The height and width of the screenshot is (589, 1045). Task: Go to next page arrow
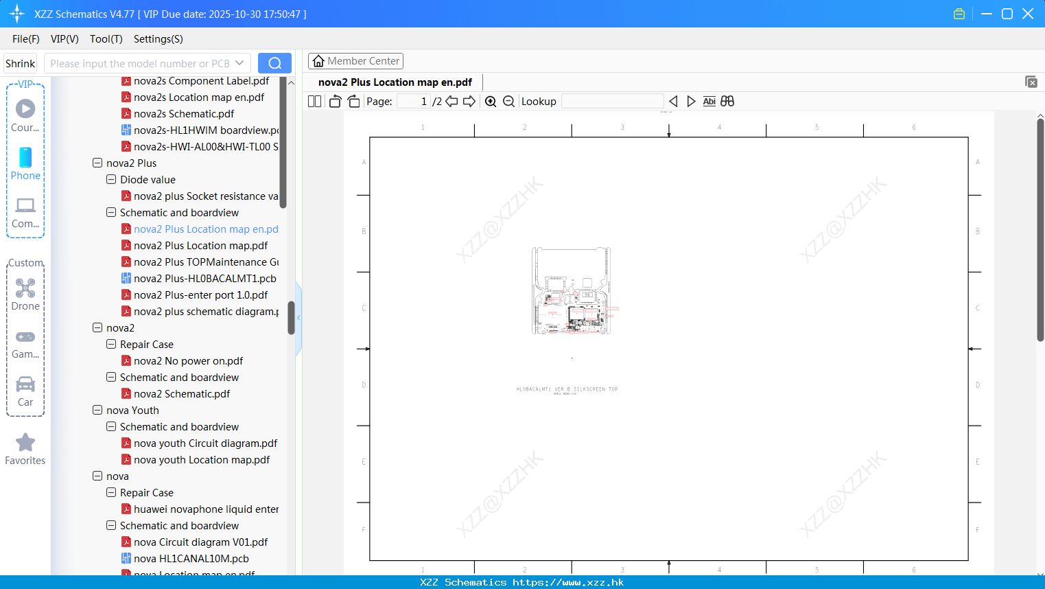(x=469, y=101)
